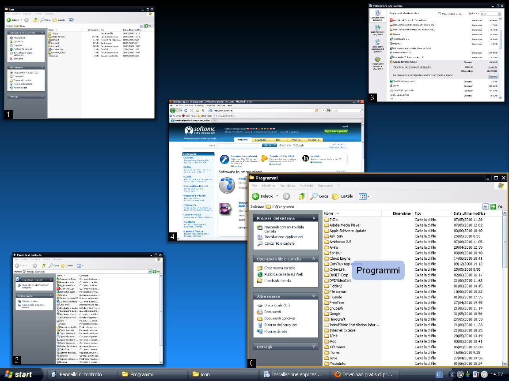Click the Programmi vertical scrollbar down arrow
Image resolution: width=509 pixels, height=381 pixels.
tap(505, 363)
